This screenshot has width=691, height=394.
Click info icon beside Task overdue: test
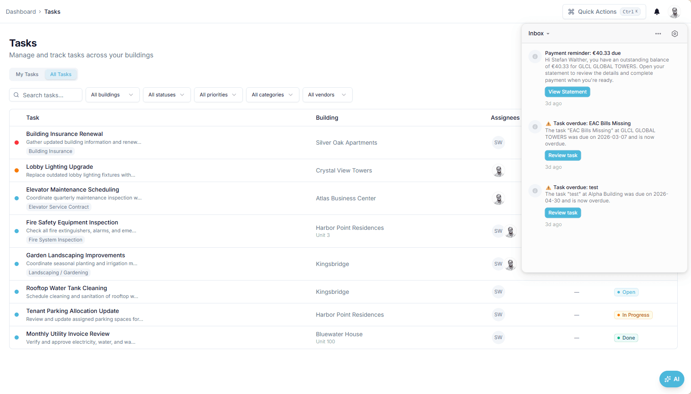pyautogui.click(x=535, y=191)
